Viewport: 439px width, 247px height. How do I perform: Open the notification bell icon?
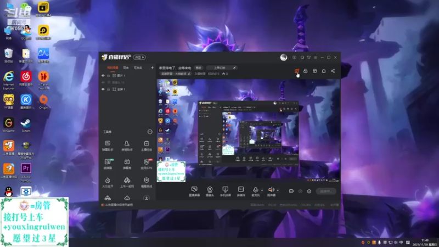[324, 71]
